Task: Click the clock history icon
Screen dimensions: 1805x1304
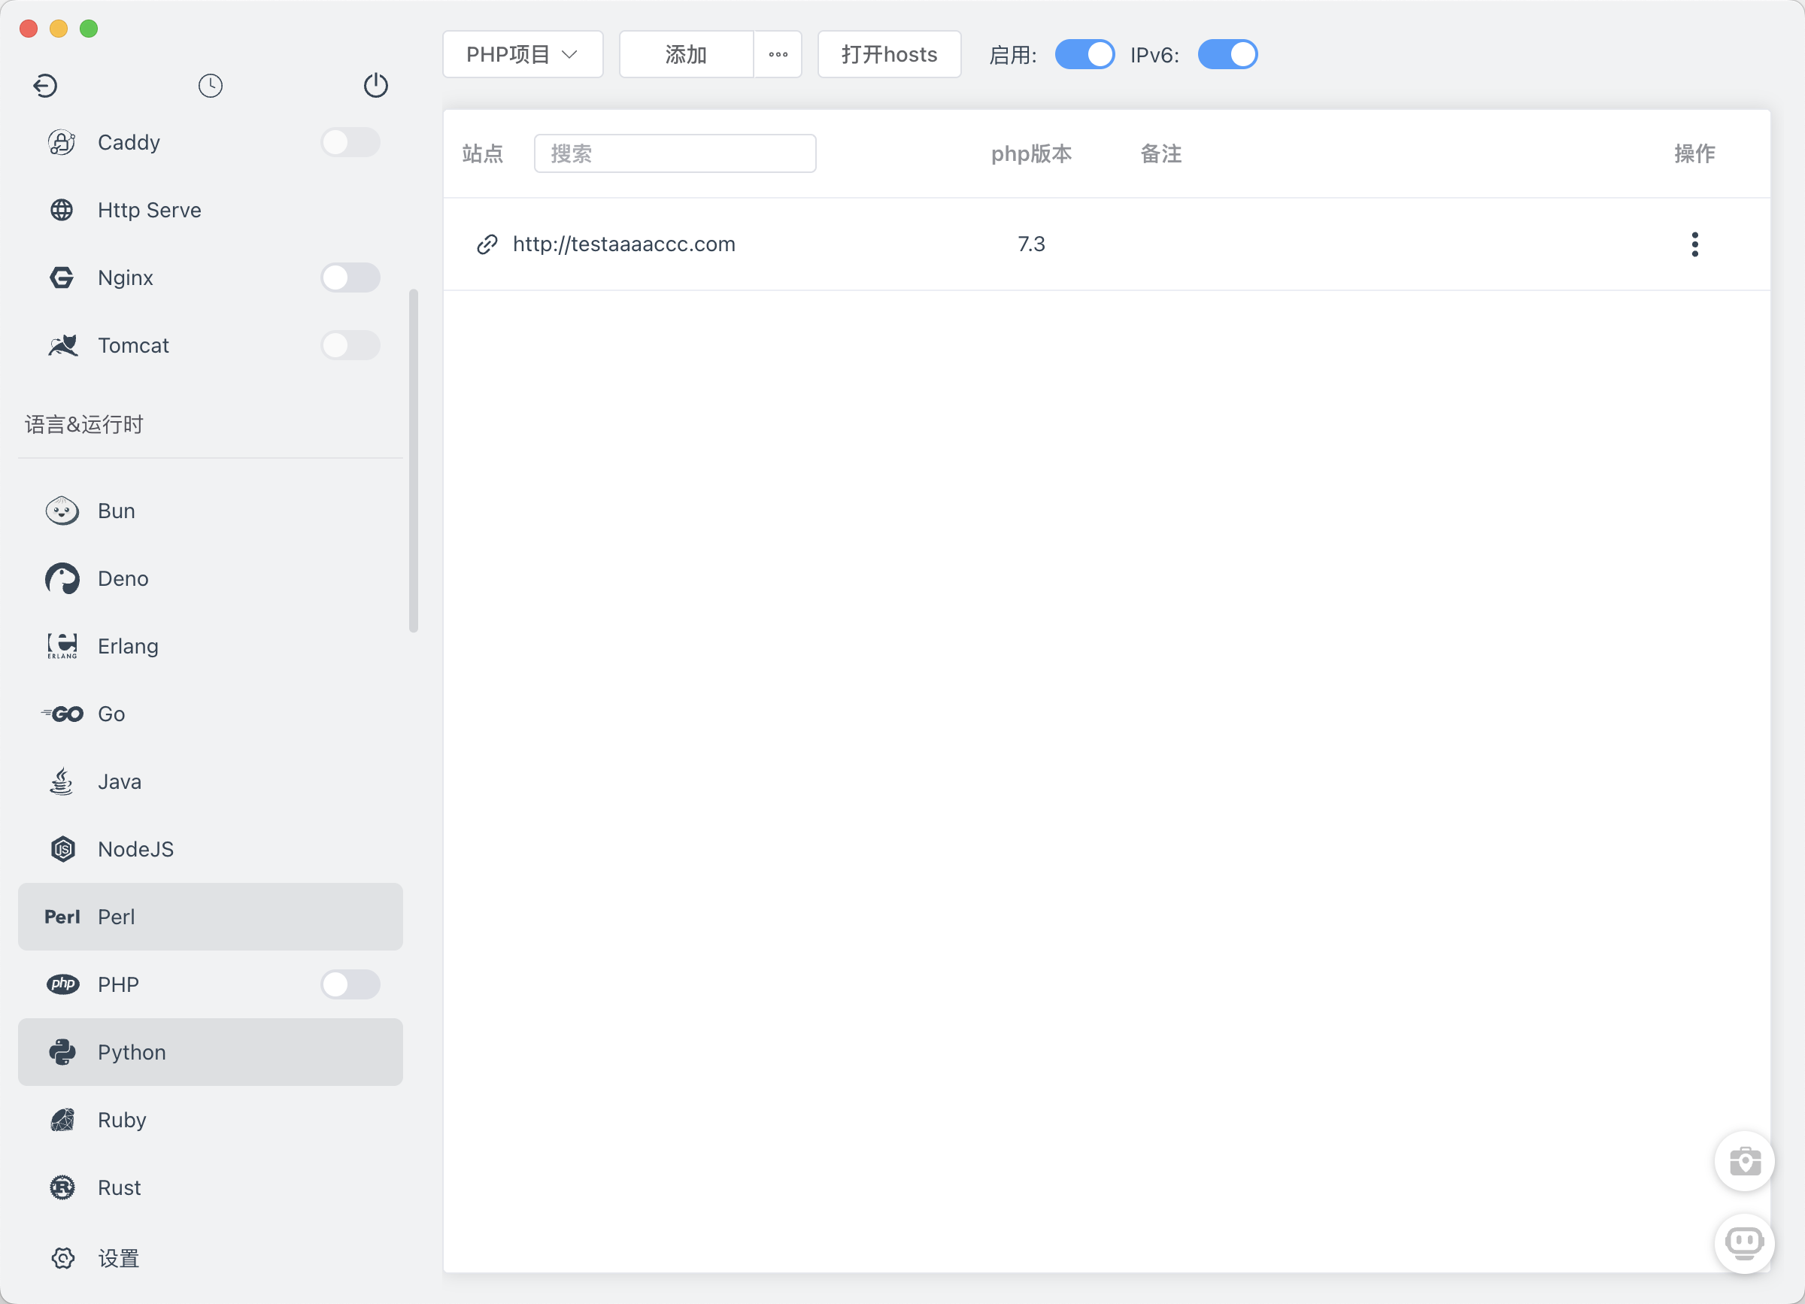Action: pos(210,85)
